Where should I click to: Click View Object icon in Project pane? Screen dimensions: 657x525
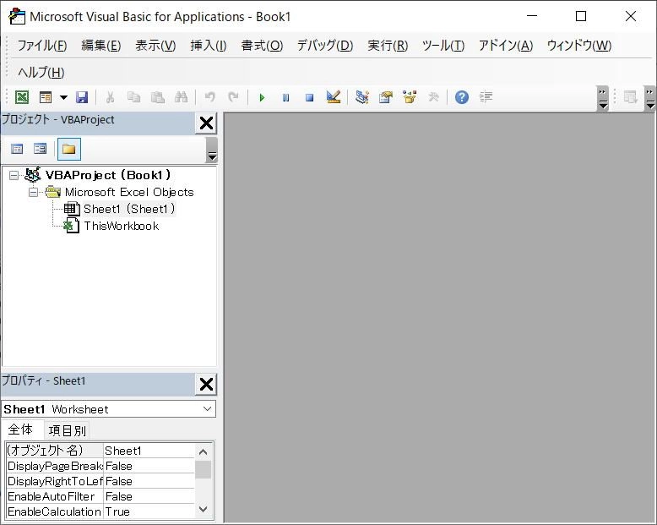[x=41, y=149]
